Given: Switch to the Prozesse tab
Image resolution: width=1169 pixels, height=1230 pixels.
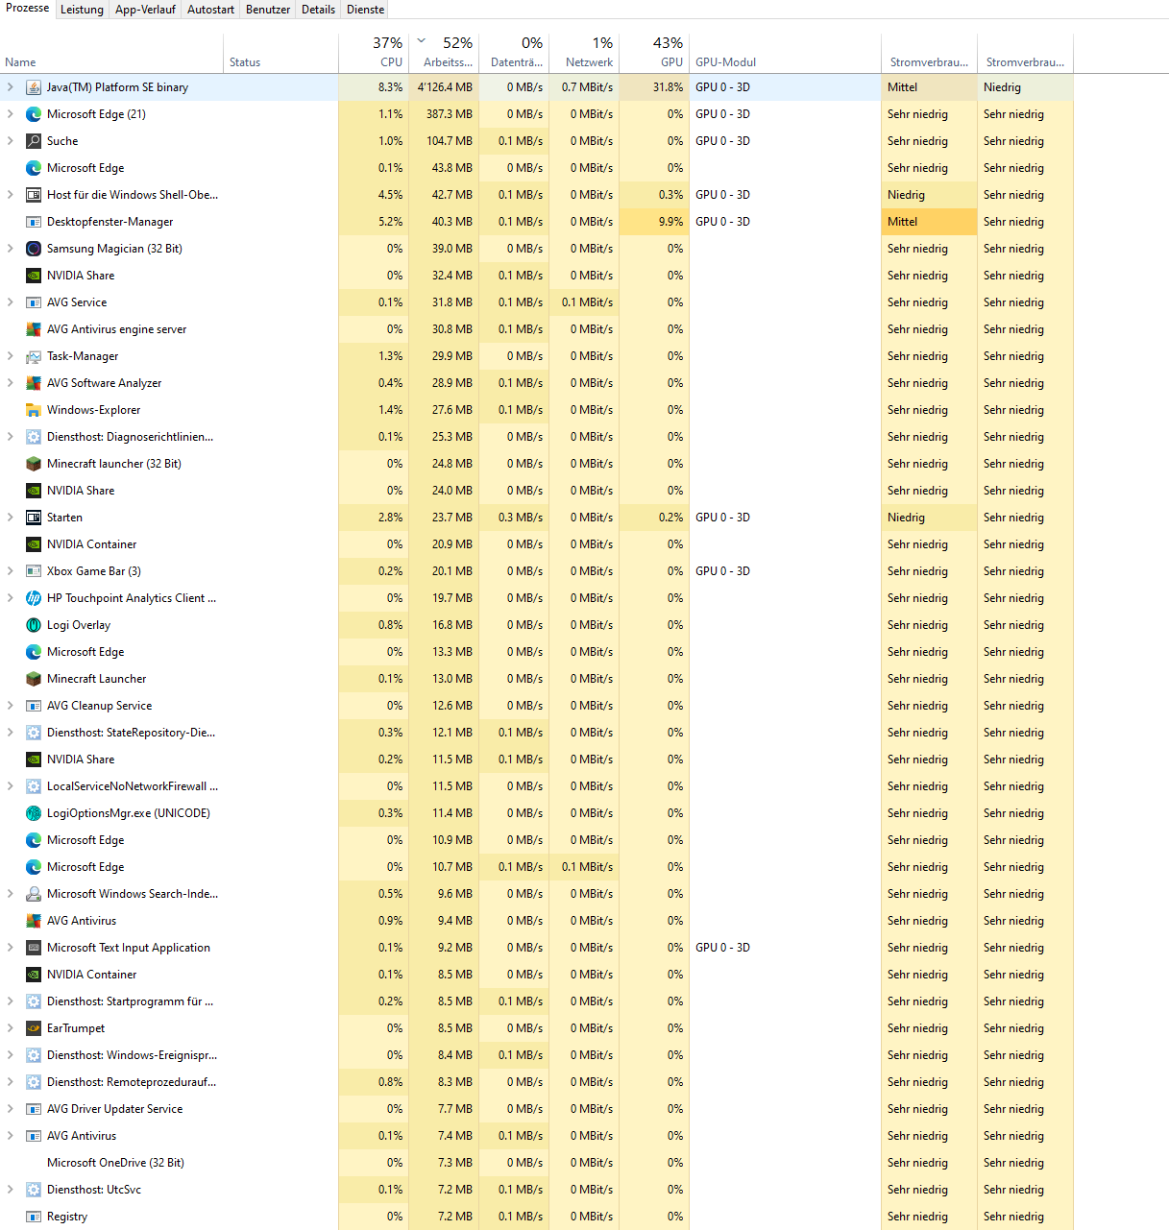Looking at the screenshot, I should click(x=27, y=9).
